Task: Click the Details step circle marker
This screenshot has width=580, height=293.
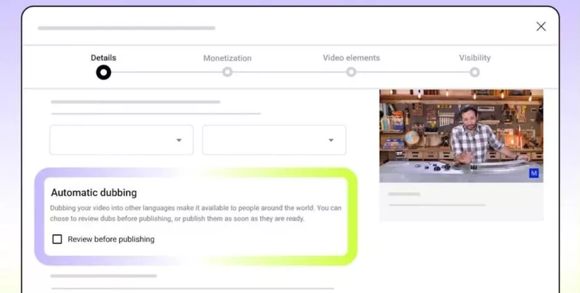Action: (104, 72)
